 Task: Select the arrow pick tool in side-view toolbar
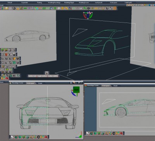tap(88, 133)
